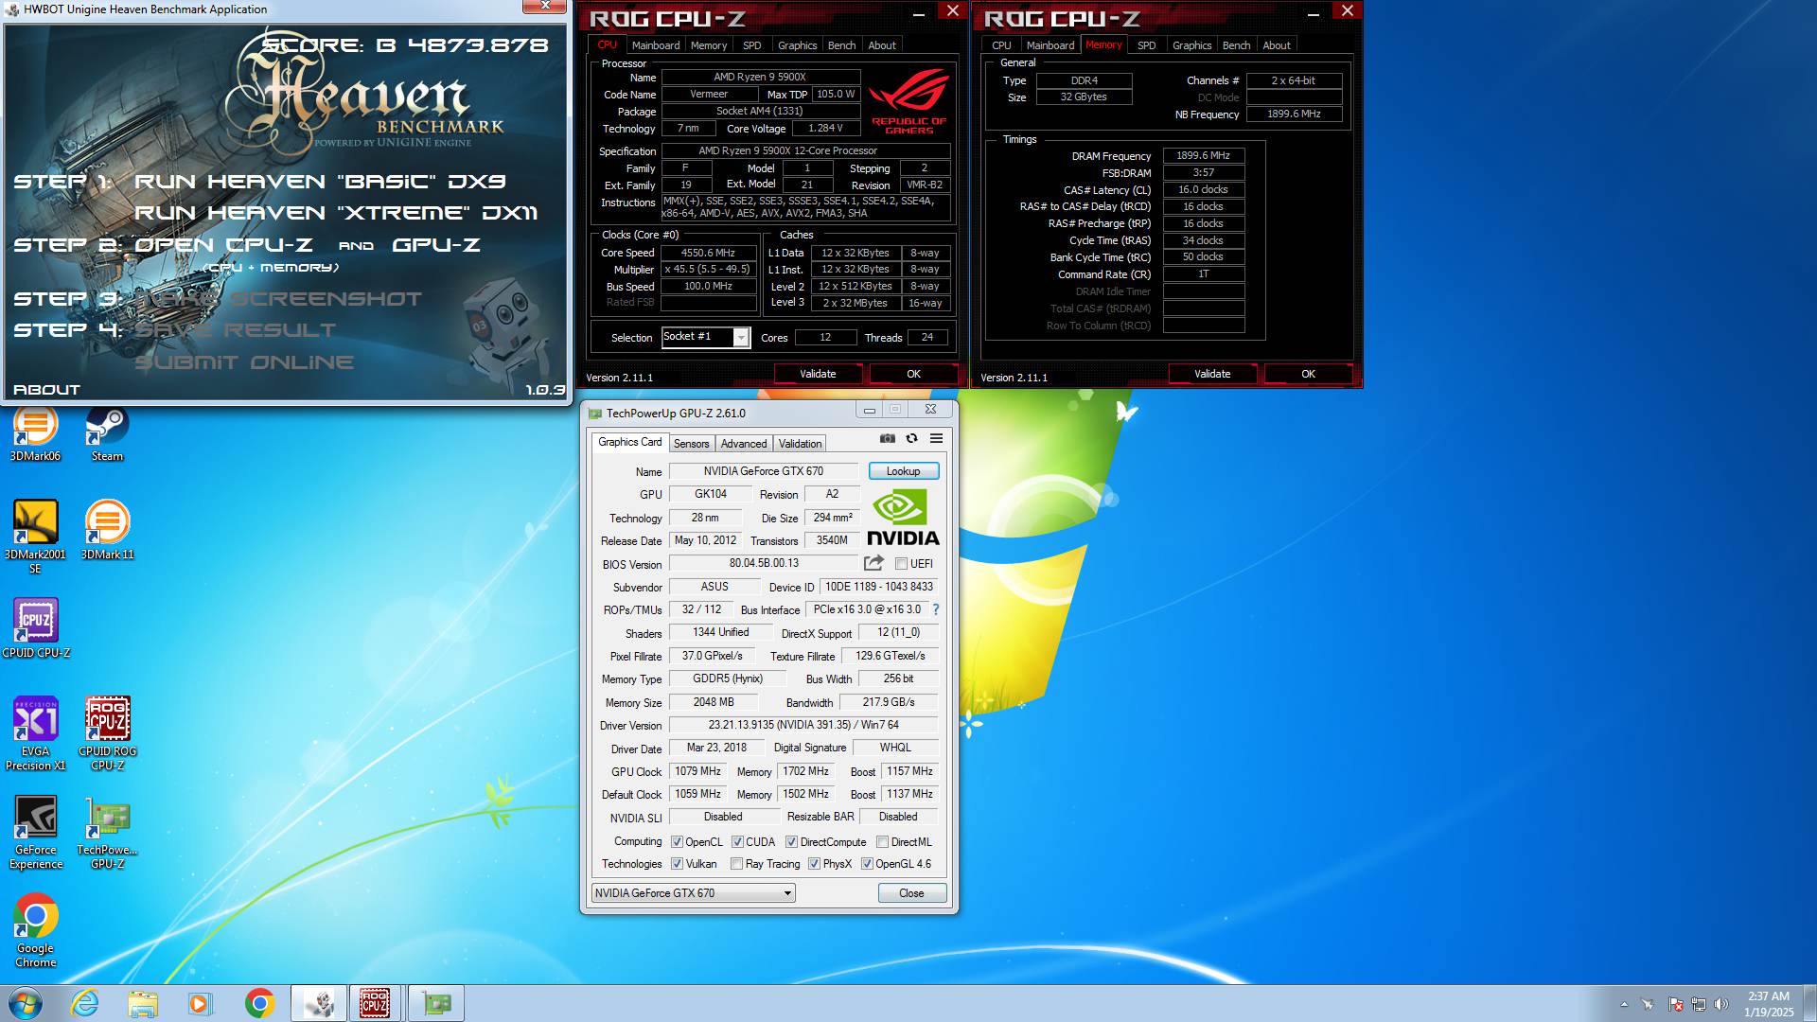
Task: Select the ROG CPU-Z taskbar item
Action: (x=376, y=1003)
